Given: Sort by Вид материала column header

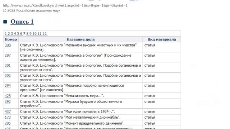Looking at the screenshot, I should (x=162, y=39).
